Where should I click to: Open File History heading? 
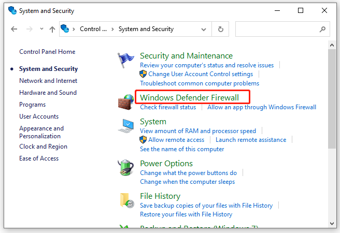click(160, 196)
